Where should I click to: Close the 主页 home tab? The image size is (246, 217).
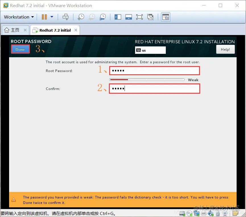[25, 30]
